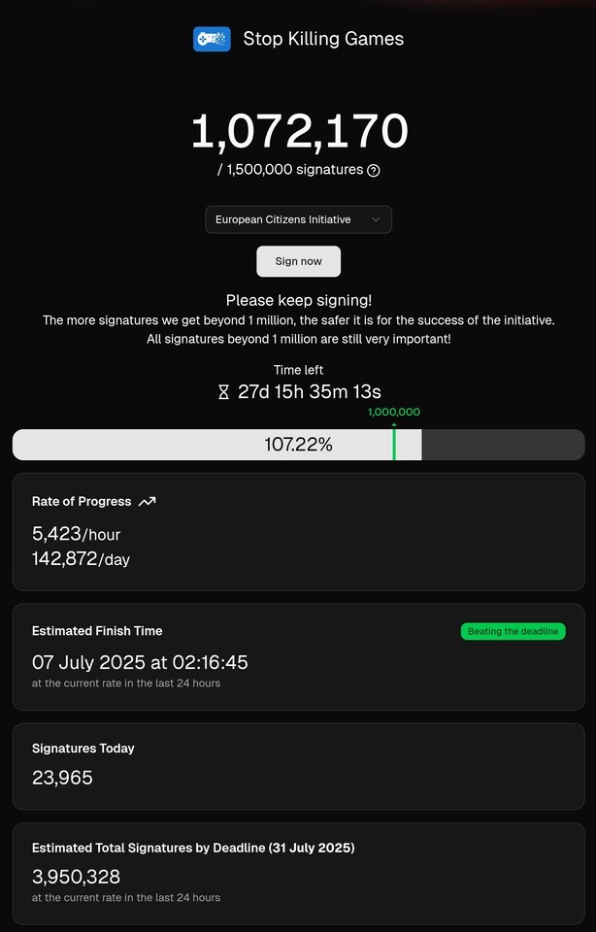Click the Stop Killing Games title text
The width and height of the screenshot is (596, 932).
click(323, 39)
